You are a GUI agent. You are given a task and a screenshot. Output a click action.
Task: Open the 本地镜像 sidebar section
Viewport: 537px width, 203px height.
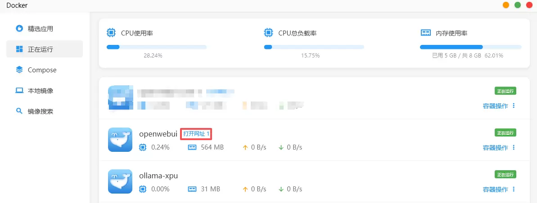[41, 90]
